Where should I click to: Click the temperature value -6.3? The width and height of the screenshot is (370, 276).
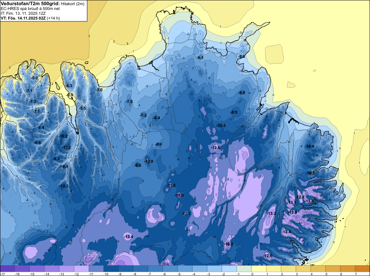(x=69, y=86)
